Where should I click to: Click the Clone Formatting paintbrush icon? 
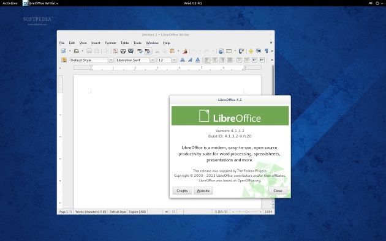pyautogui.click(x=185, y=51)
